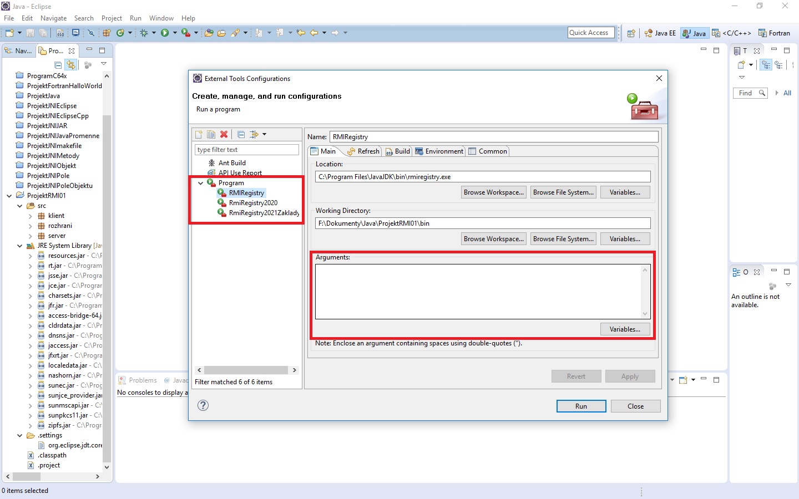Open the Navigate menu
Viewport: 799px width, 499px height.
53,18
